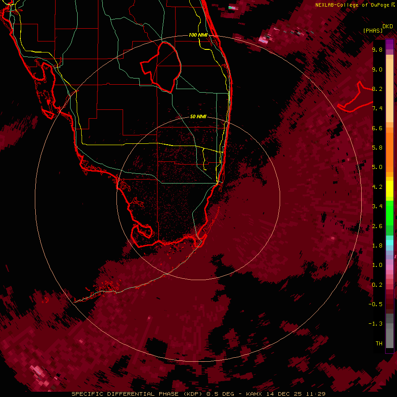The height and width of the screenshot is (397, 397).
Task: Click the small logo after DuPage text
Action: (x=393, y=5)
